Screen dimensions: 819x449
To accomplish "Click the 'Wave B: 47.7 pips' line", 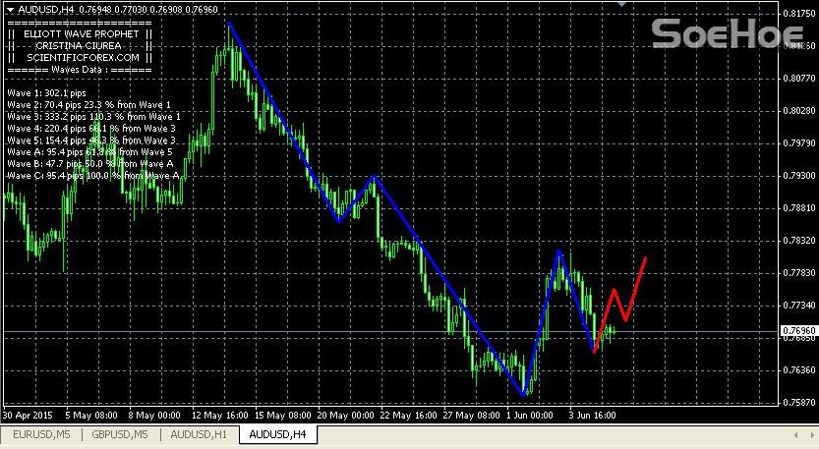I will coord(90,164).
